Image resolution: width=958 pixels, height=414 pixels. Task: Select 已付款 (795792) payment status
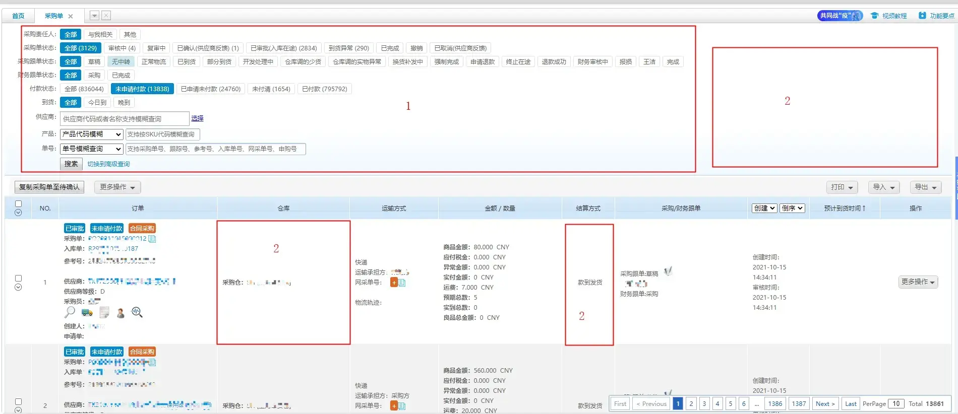325,89
